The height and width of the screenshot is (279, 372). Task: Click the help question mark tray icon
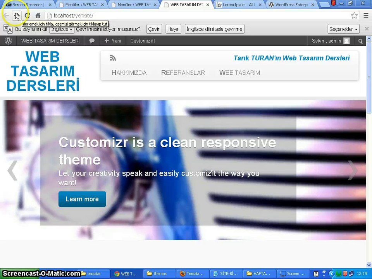coord(316,274)
